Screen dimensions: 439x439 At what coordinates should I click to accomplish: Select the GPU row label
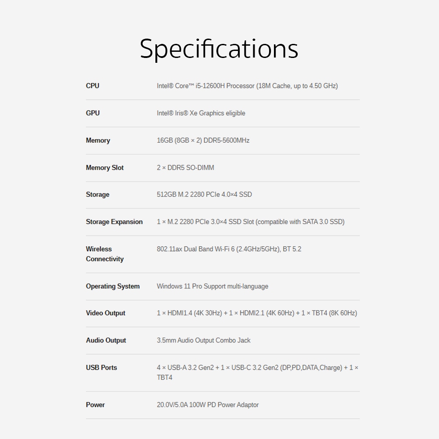[93, 113]
